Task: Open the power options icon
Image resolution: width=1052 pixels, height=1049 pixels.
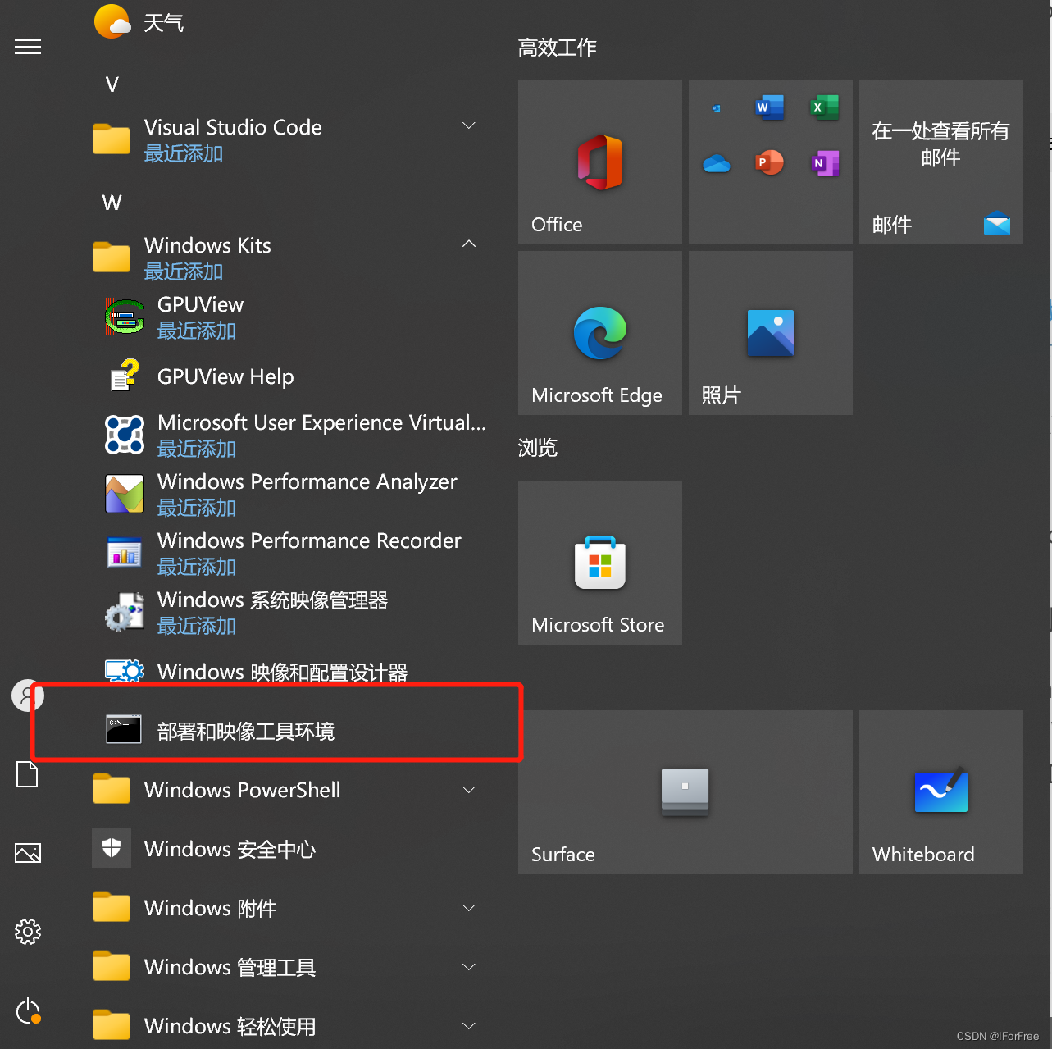Action: pos(27,1011)
